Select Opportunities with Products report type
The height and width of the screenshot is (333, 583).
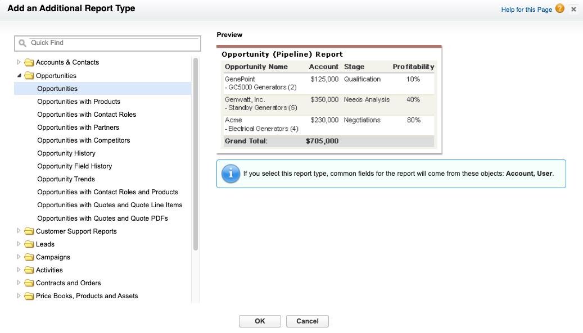point(79,102)
